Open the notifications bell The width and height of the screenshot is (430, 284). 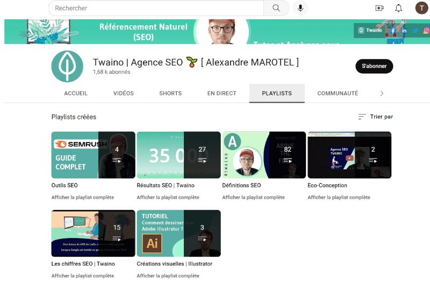pos(398,8)
